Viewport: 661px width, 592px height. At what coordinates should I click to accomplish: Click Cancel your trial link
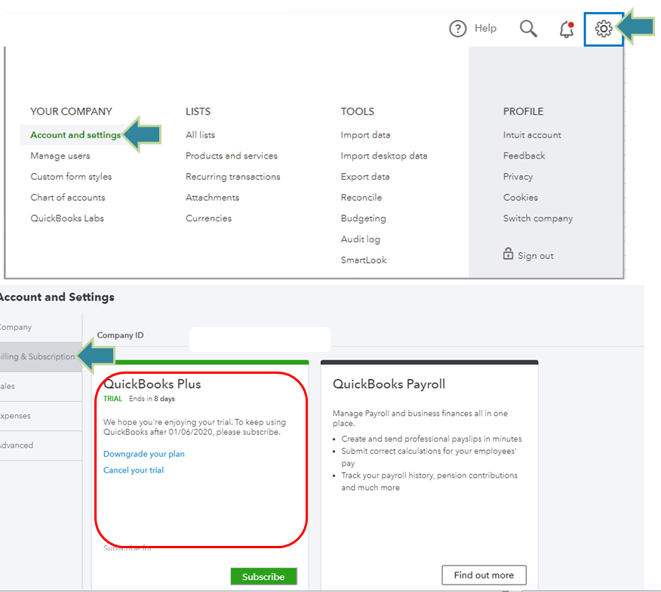tap(134, 470)
